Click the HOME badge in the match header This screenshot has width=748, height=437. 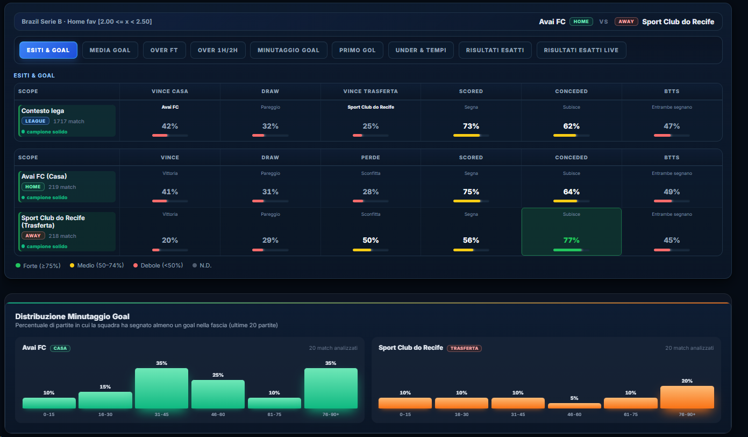581,22
